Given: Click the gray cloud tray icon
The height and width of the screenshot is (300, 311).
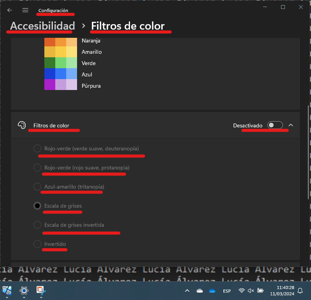Looking at the screenshot, I should coord(200,291).
